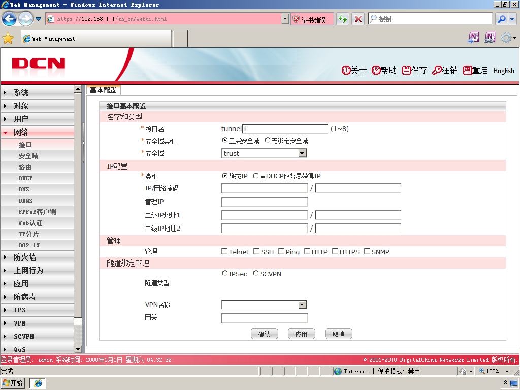Screen dimensions: 520x390
Task: Click the Favorites star icon
Action: (8, 39)
